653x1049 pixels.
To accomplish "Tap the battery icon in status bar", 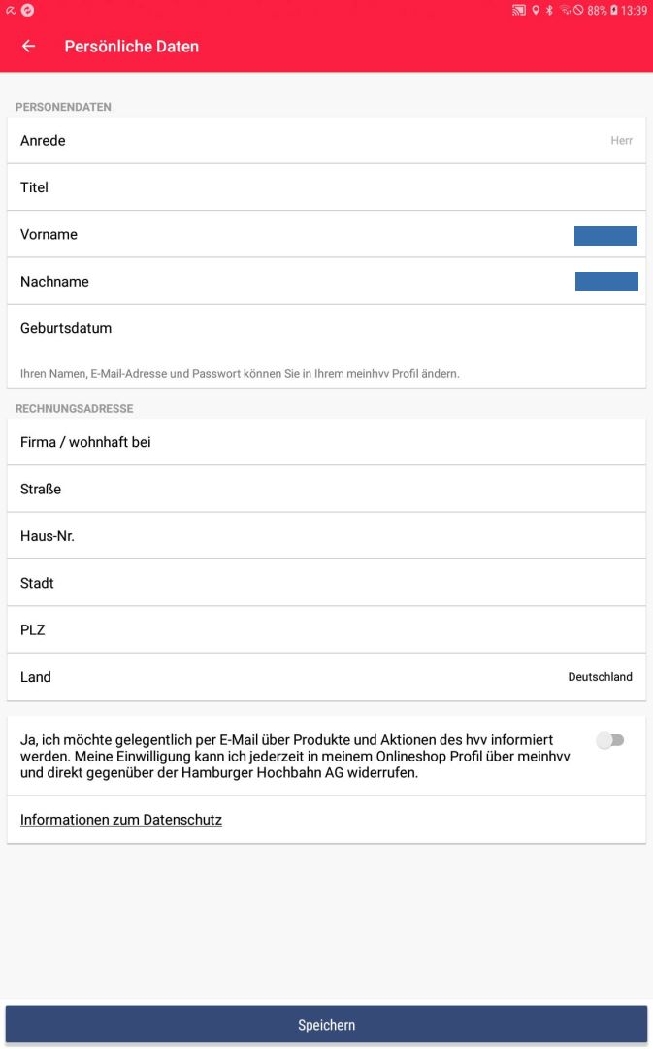I will click(613, 11).
